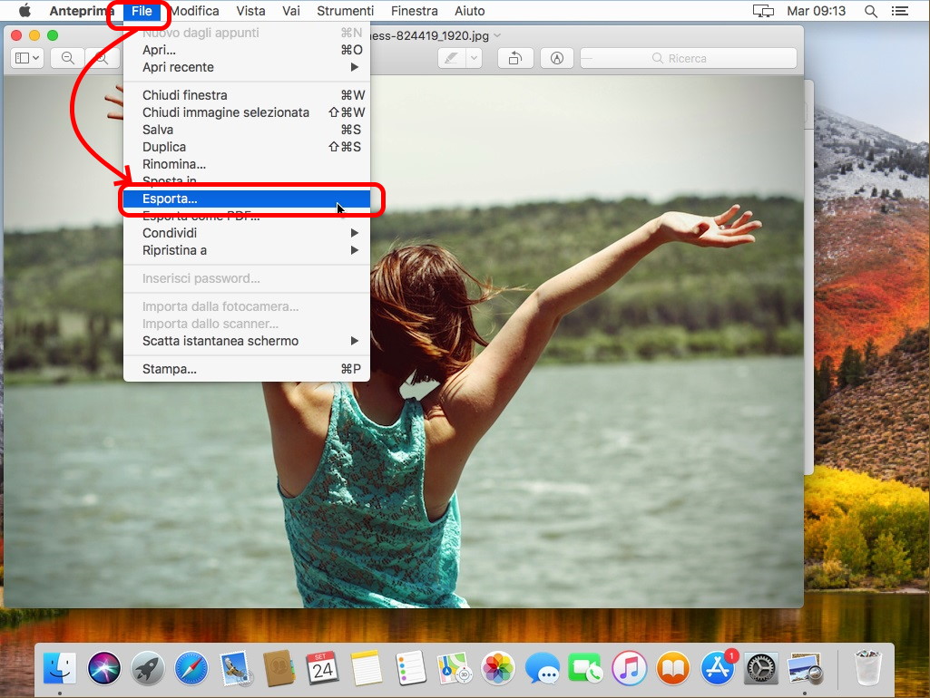Screen dimensions: 930x698
Task: Open the Apple menu
Action: coord(24,11)
